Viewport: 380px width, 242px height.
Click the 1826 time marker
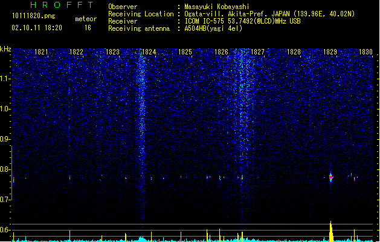[222, 52]
